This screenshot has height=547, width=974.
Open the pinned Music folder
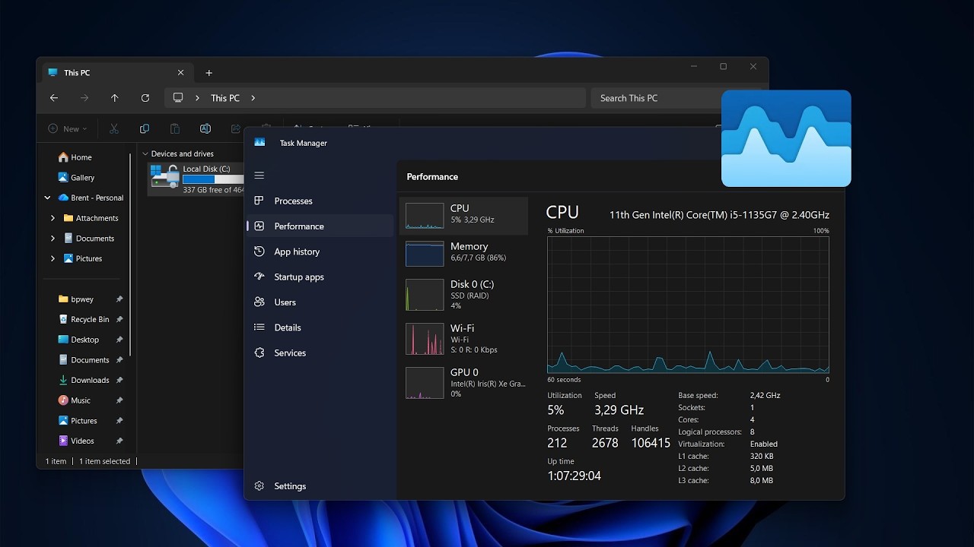point(75,400)
